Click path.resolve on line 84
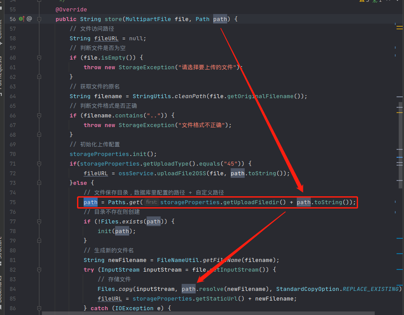The image size is (404, 315). [x=202, y=289]
